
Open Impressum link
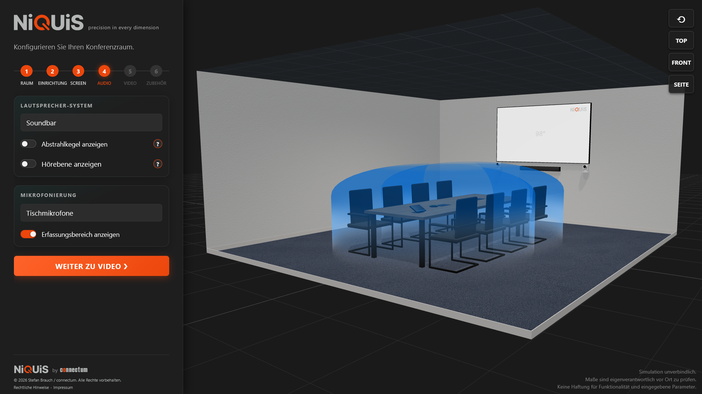coord(63,387)
